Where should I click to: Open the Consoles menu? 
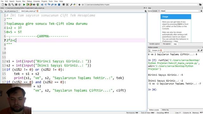[36, 1]
